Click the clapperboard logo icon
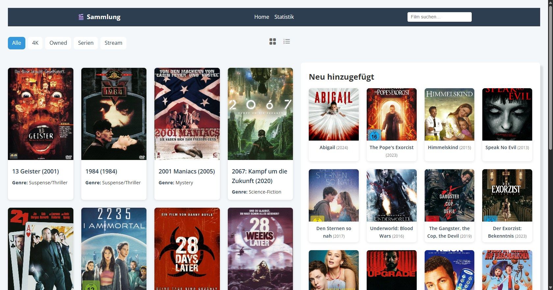 81,17
